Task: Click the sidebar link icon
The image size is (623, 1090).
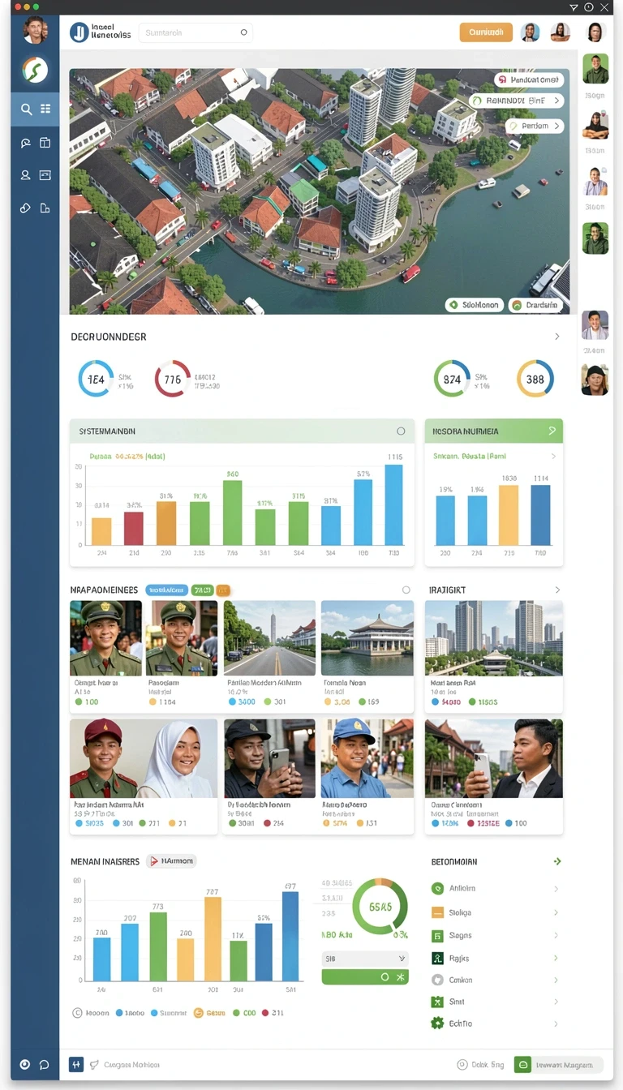Action: coord(25,208)
